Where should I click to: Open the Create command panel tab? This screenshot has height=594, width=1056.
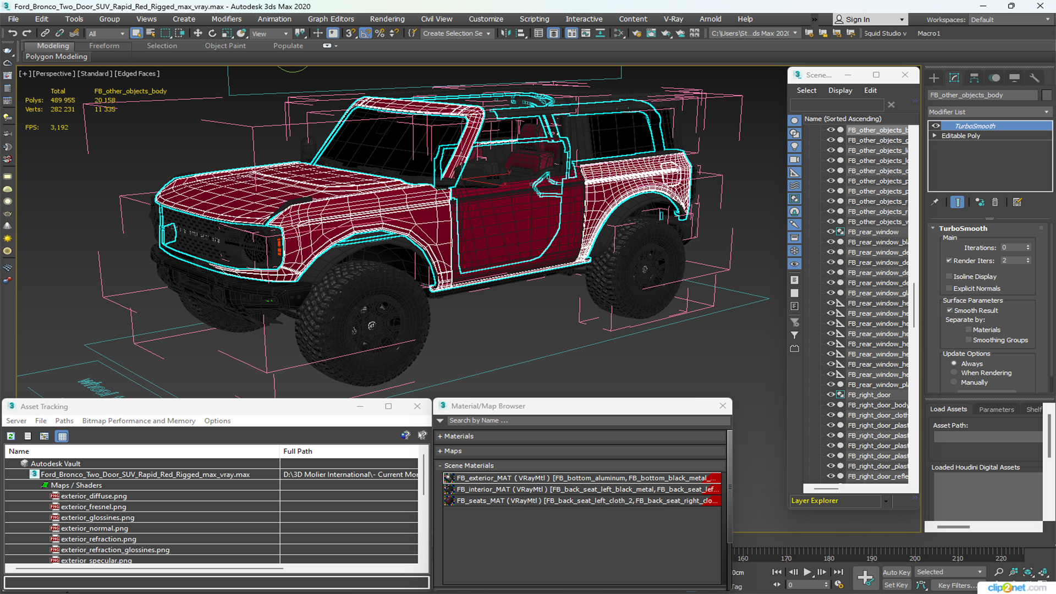934,78
